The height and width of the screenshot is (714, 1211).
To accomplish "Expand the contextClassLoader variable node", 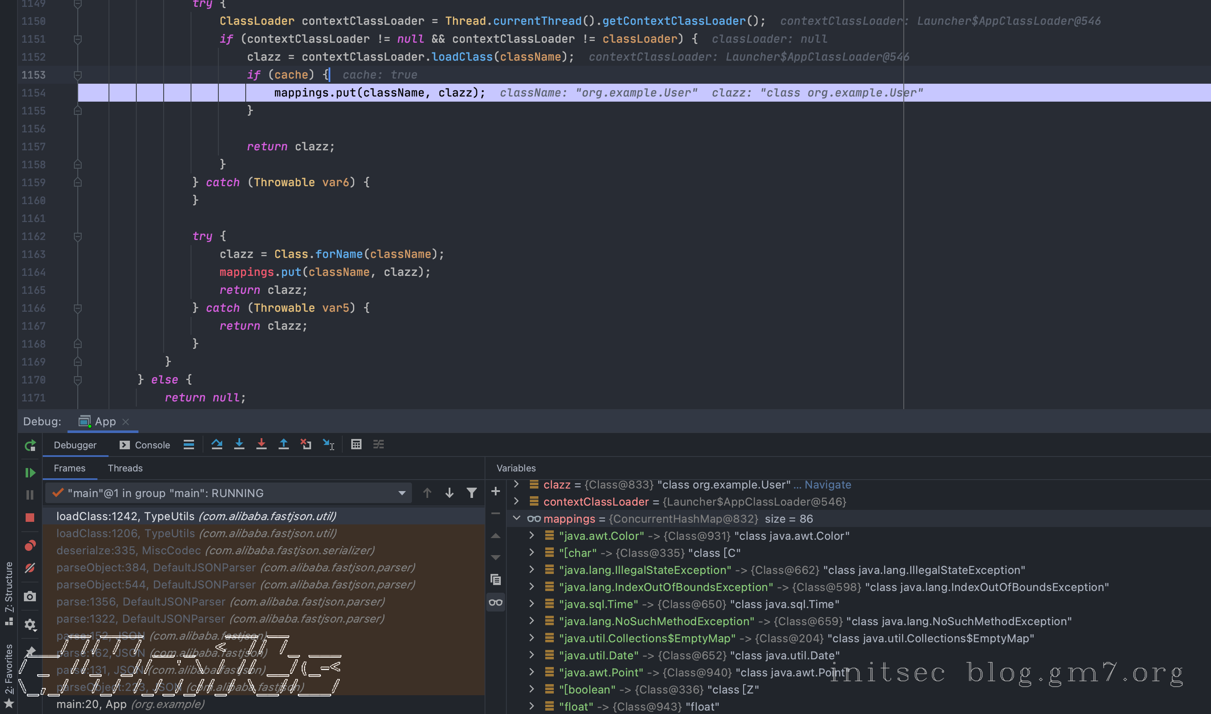I will click(517, 501).
